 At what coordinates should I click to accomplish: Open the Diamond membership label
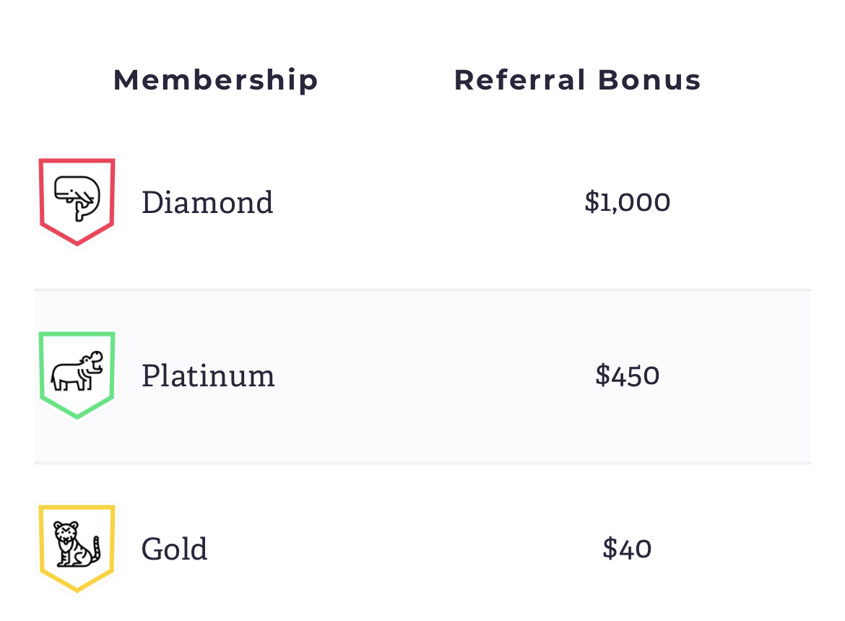pyautogui.click(x=207, y=202)
